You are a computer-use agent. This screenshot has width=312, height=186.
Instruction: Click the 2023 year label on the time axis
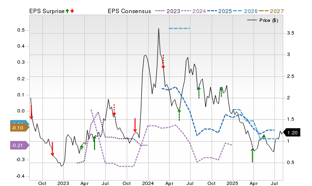pyautogui.click(x=63, y=183)
